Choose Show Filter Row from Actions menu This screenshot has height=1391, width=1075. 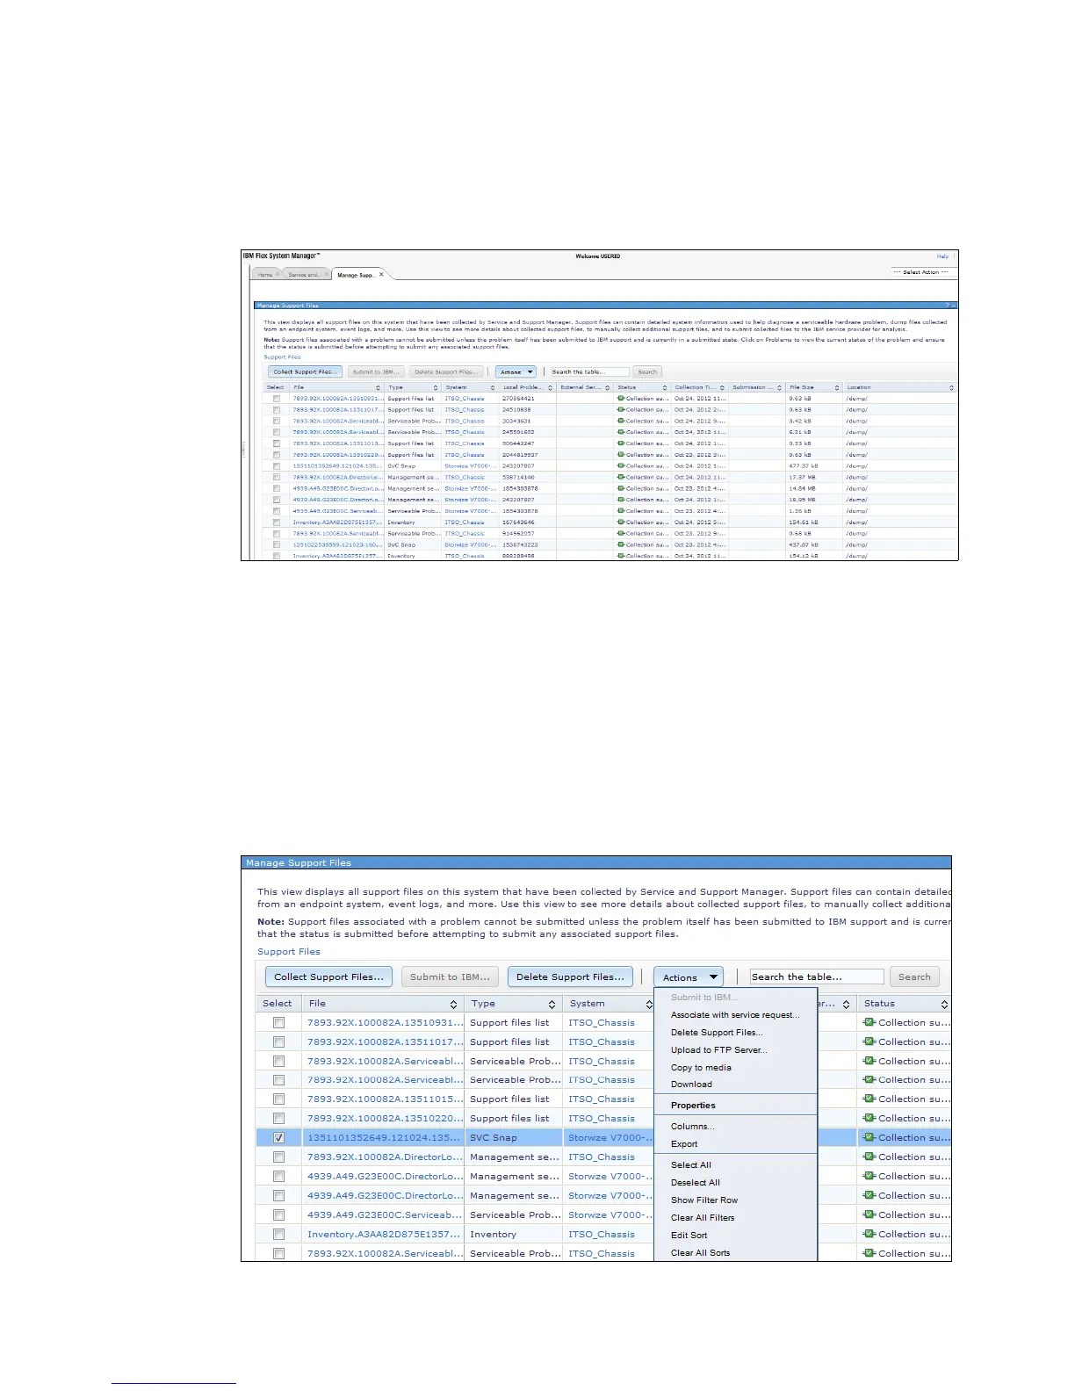[x=704, y=1200]
